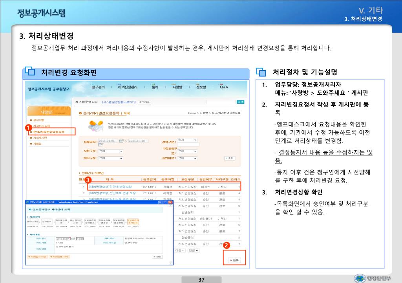Viewport: 402px width, 283px height.
Task: Click the 정보공개시스템 공무원창구 logo
Action: (48, 89)
